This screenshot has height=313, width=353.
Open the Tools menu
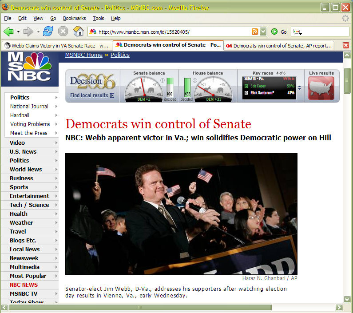[x=99, y=18]
